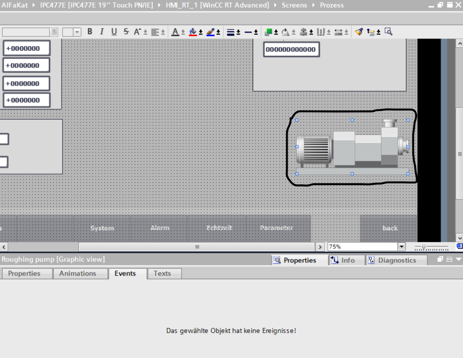Click the format painter brush icon
The width and height of the screenshot is (463, 358).
click(x=359, y=32)
